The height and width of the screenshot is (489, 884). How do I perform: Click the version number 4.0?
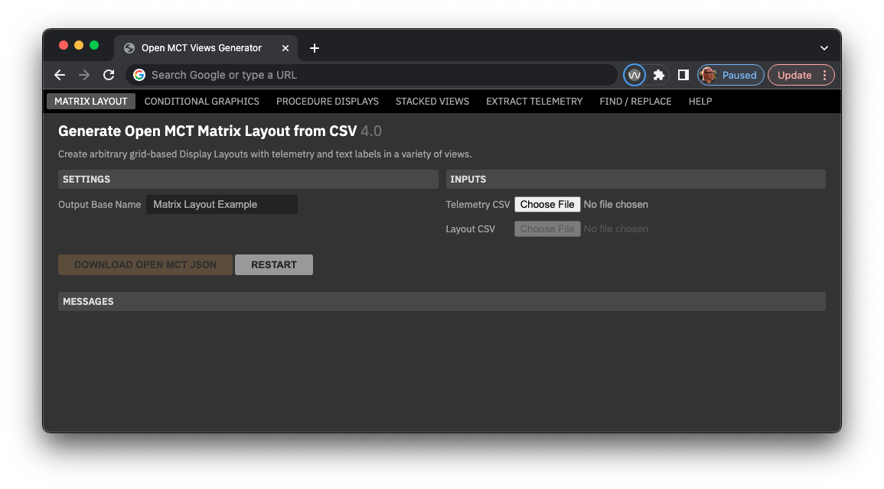[x=371, y=131]
